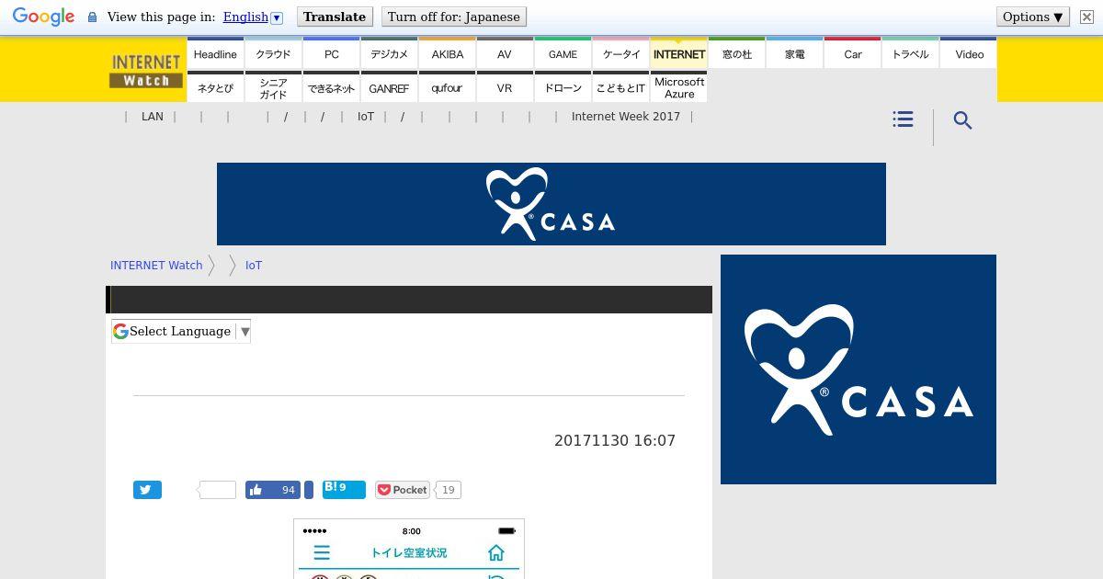The height and width of the screenshot is (579, 1103).
Task: Open the hamburger menu icon
Action: pyautogui.click(x=903, y=119)
